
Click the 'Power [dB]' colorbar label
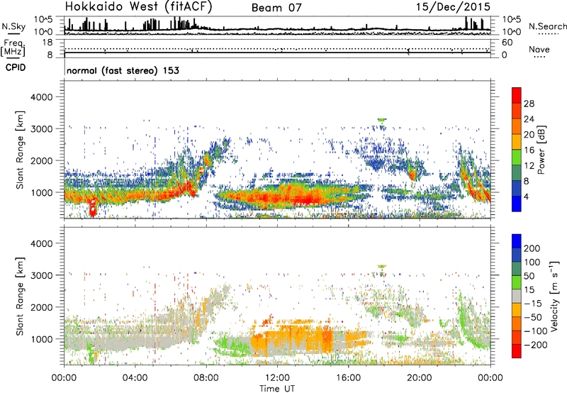point(541,150)
